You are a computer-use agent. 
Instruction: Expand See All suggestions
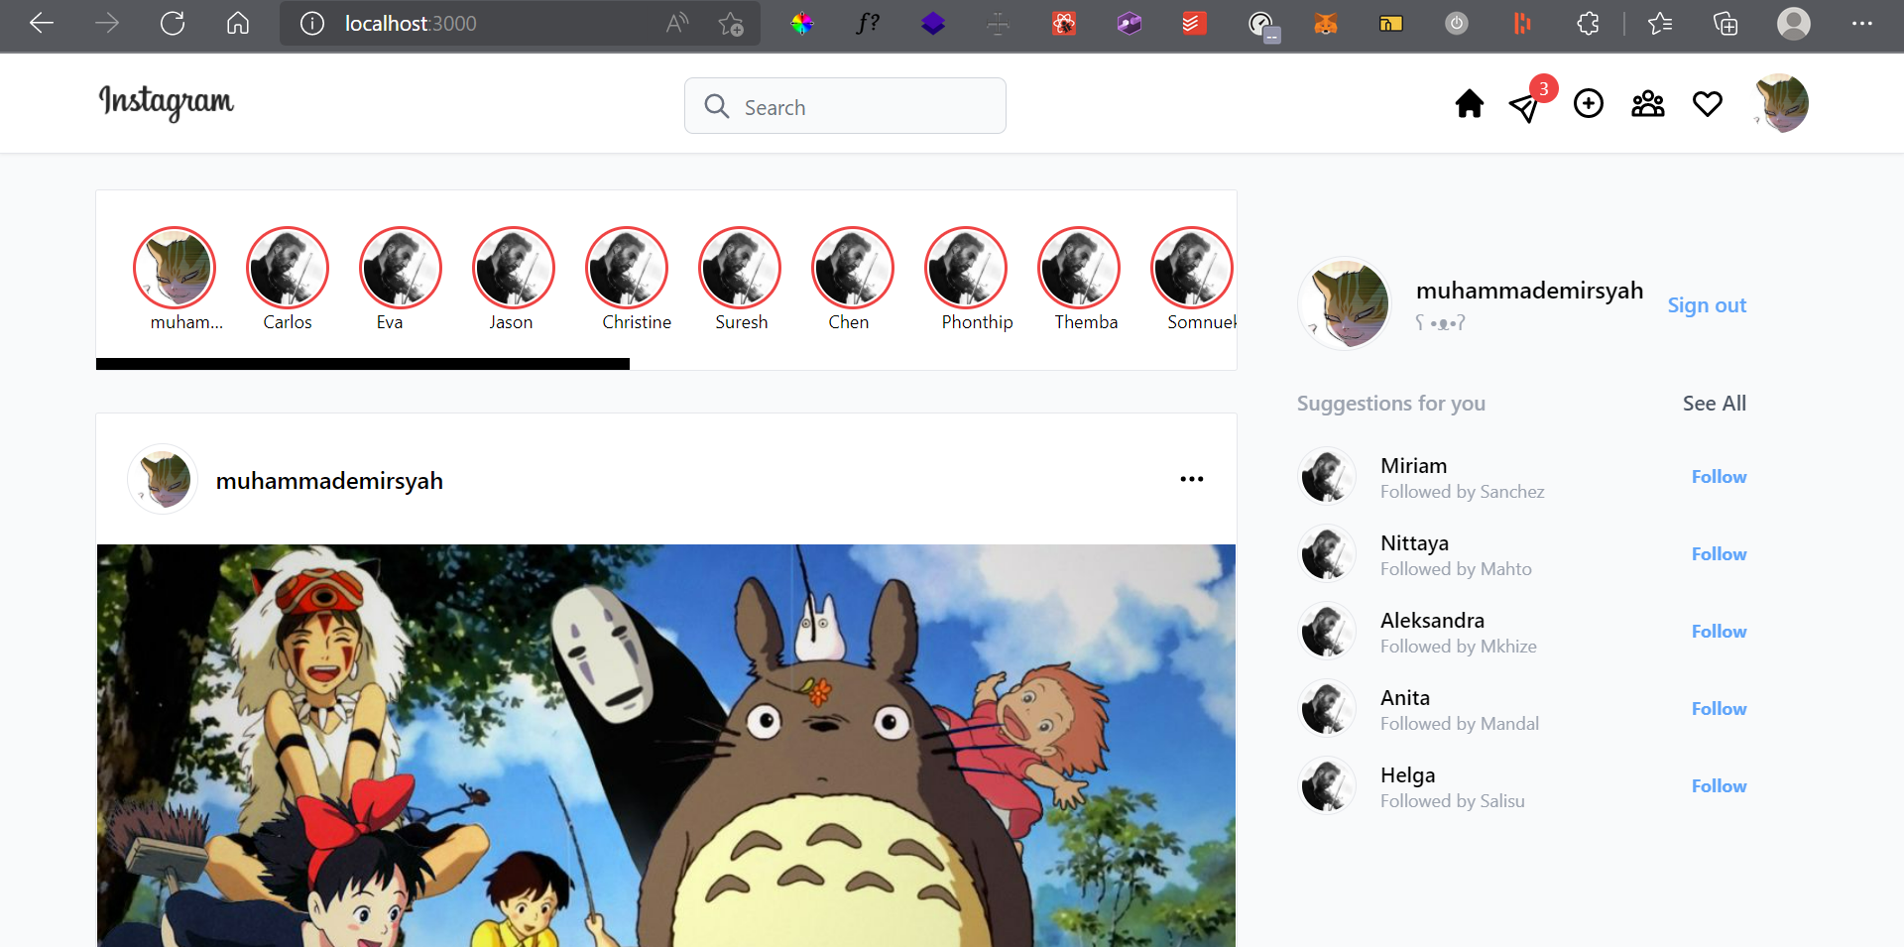click(1714, 403)
